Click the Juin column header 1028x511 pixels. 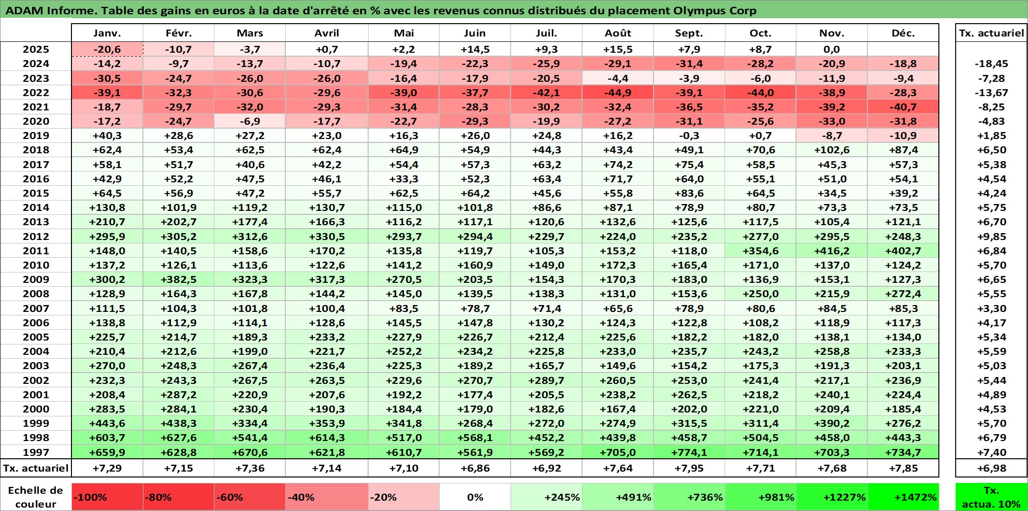[x=475, y=33]
